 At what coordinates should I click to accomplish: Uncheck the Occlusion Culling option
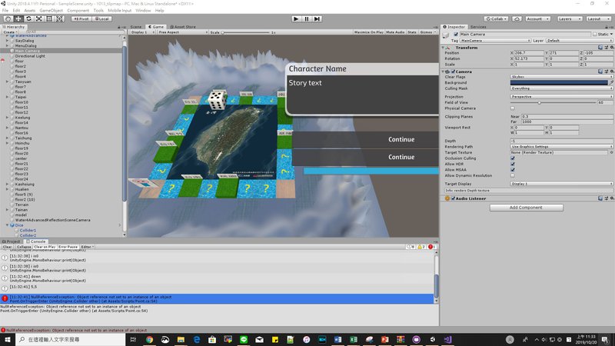coord(513,158)
